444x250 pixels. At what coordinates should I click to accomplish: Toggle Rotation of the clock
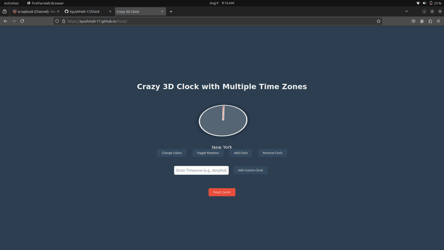pos(208,153)
